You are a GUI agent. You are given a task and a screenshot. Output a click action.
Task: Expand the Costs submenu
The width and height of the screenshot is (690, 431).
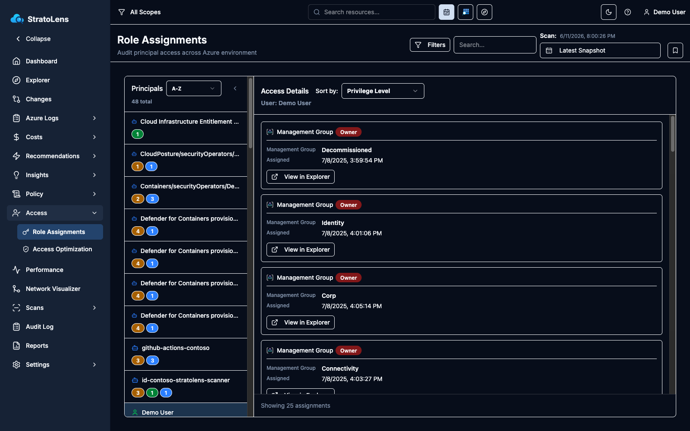pyautogui.click(x=55, y=137)
